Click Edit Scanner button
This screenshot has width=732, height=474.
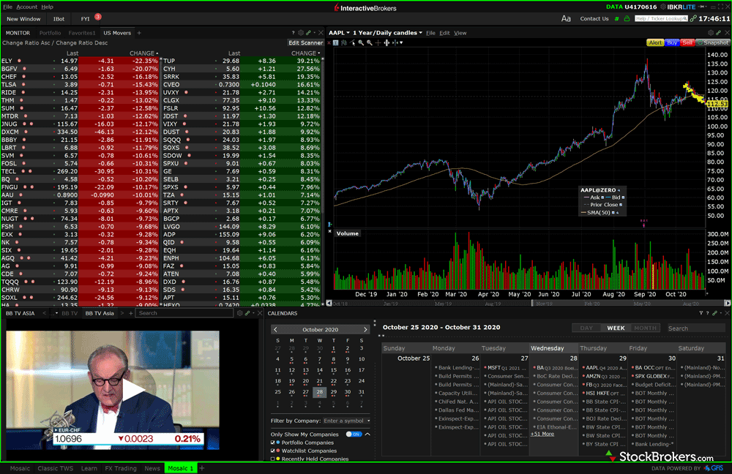[305, 42]
